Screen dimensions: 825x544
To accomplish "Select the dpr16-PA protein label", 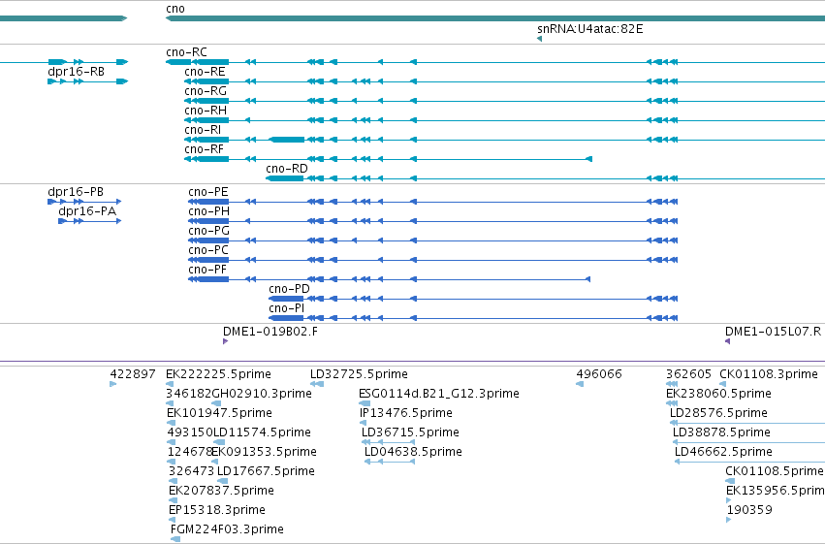I will tap(87, 211).
